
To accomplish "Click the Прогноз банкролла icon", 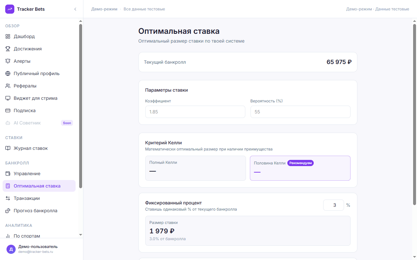I will click(8, 211).
